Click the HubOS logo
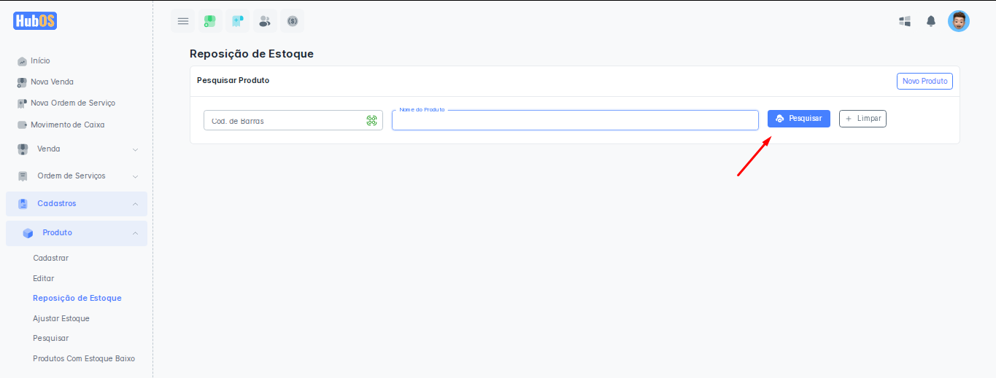The width and height of the screenshot is (996, 378). pyautogui.click(x=35, y=21)
